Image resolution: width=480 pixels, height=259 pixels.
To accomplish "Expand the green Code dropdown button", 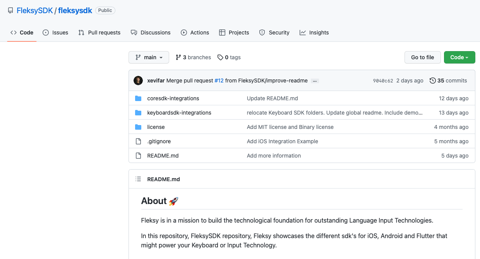I will click(x=459, y=57).
